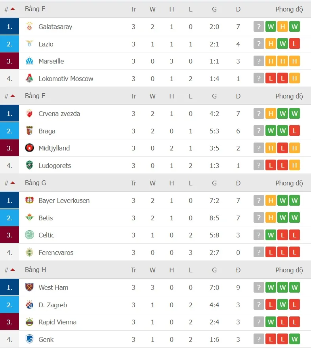Click the Galatasaray club crest icon
The width and height of the screenshot is (311, 349).
[29, 27]
